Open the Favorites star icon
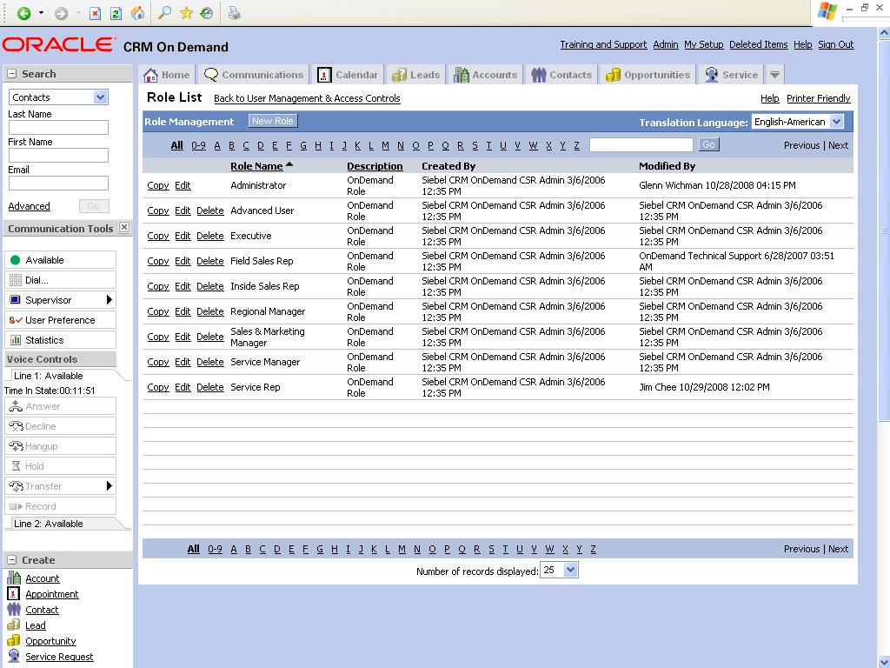Screen dimensions: 890x668 [186, 12]
